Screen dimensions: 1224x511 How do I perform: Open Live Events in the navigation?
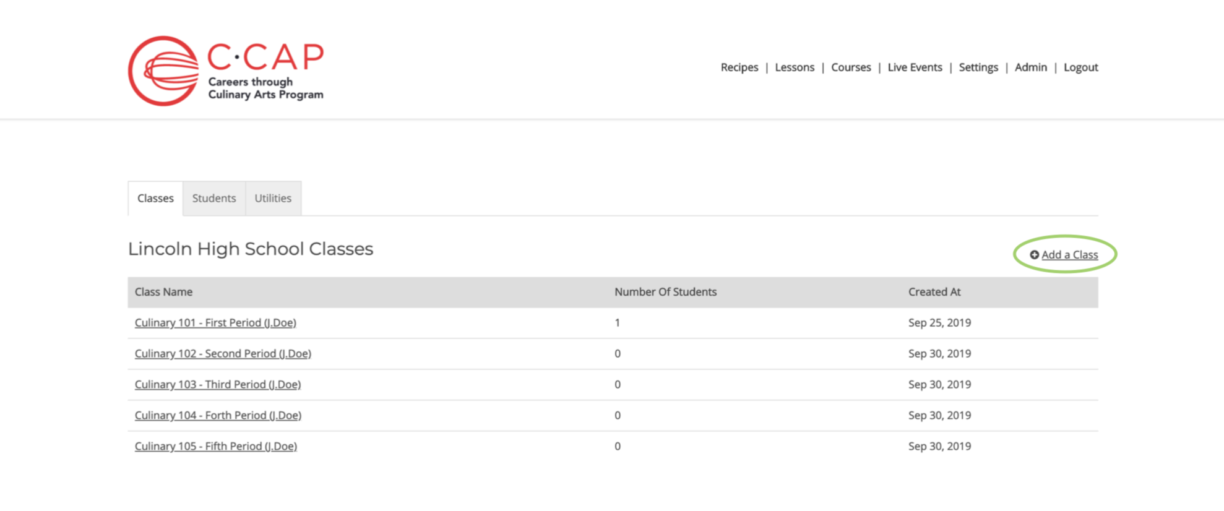click(x=915, y=67)
